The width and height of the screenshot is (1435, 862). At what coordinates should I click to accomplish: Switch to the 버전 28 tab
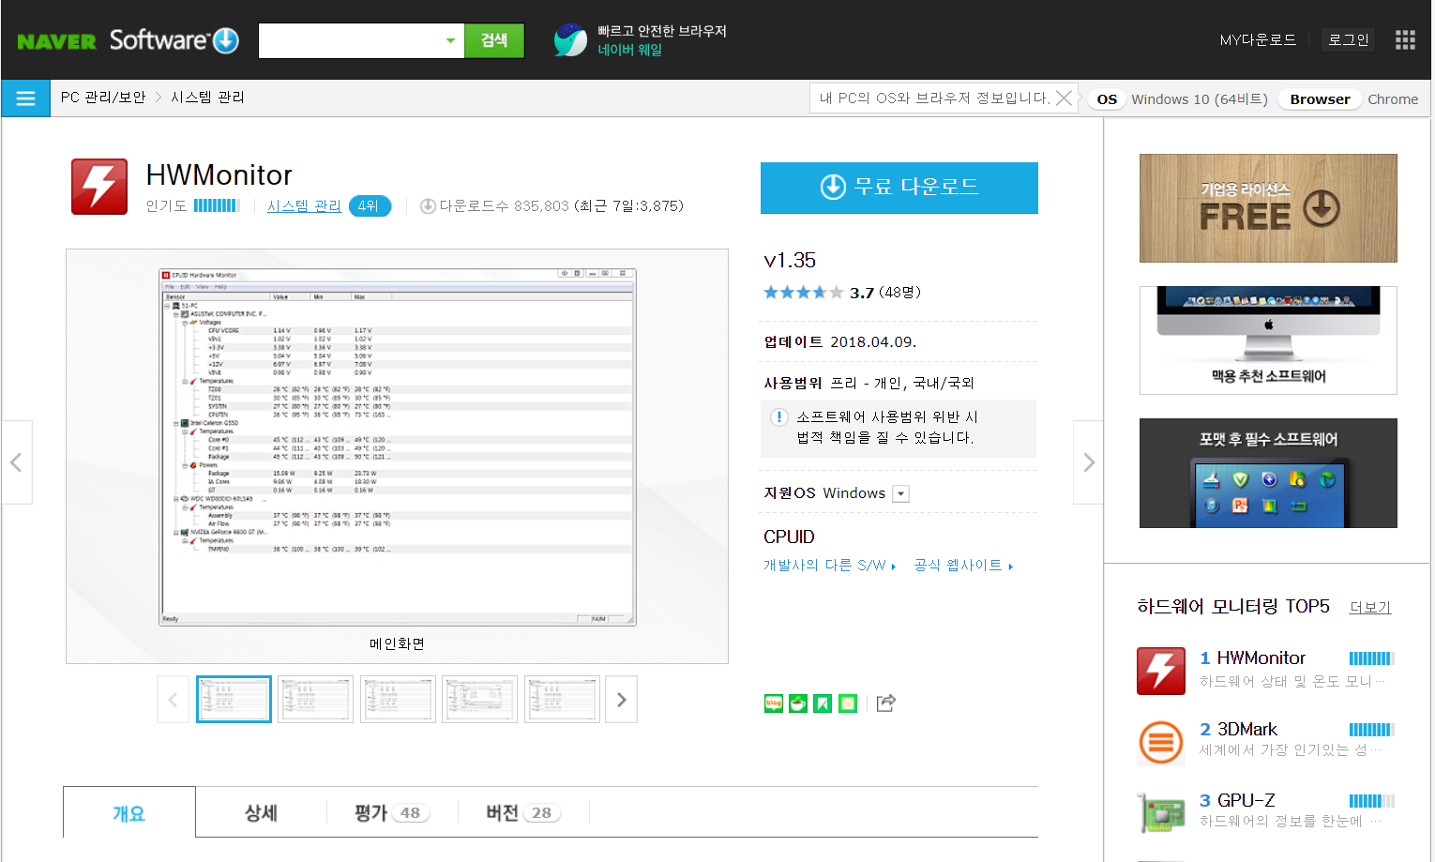[523, 812]
